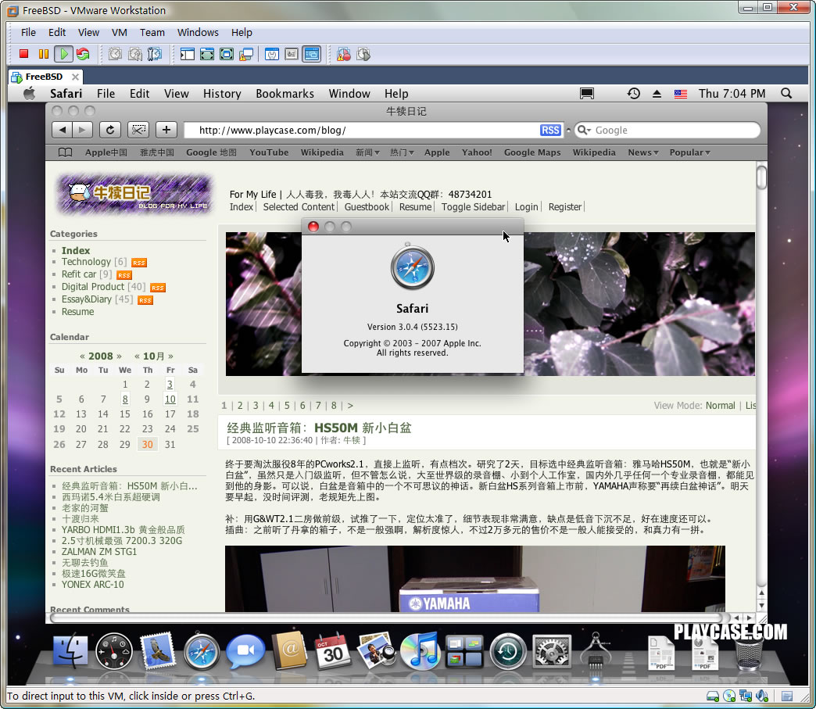The height and width of the screenshot is (709, 816).
Task: Expand the News bookmarks folder
Action: tap(643, 152)
